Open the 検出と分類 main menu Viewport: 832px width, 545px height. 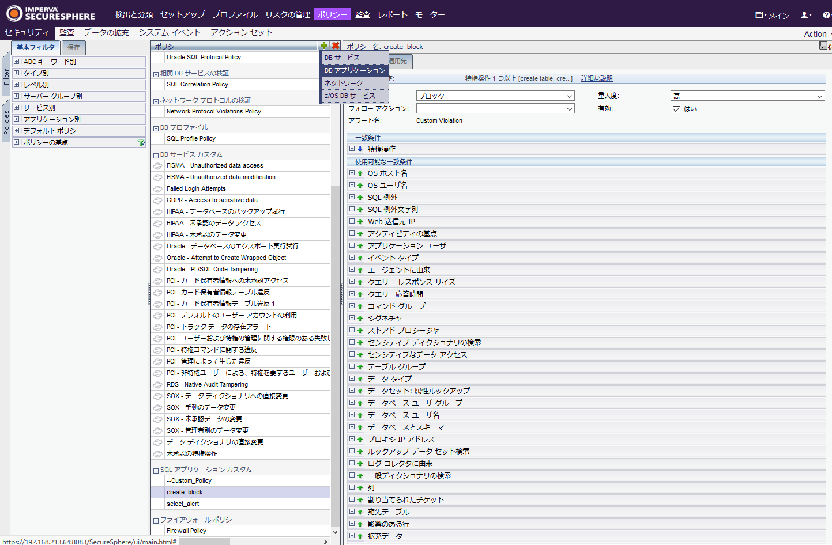tap(134, 14)
